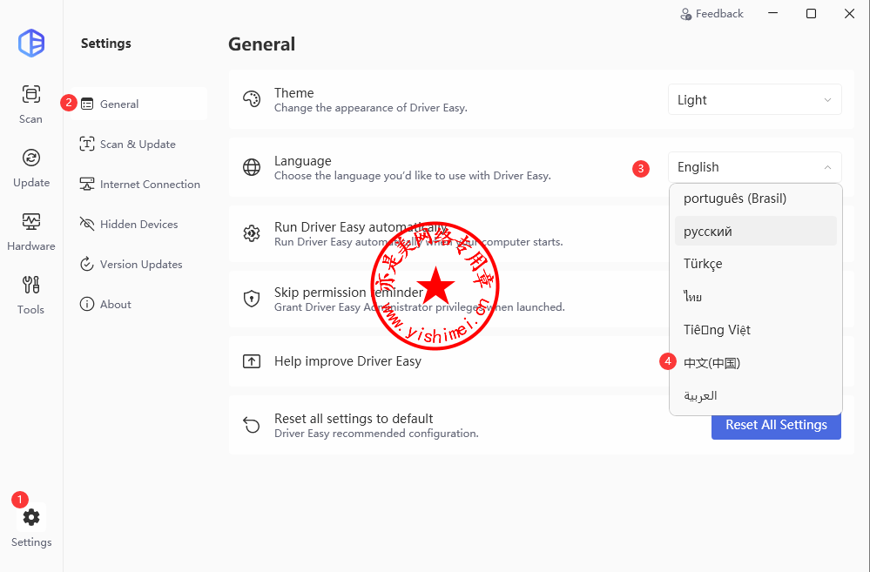
Task: Click the Reset All Settings button
Action: click(x=776, y=425)
